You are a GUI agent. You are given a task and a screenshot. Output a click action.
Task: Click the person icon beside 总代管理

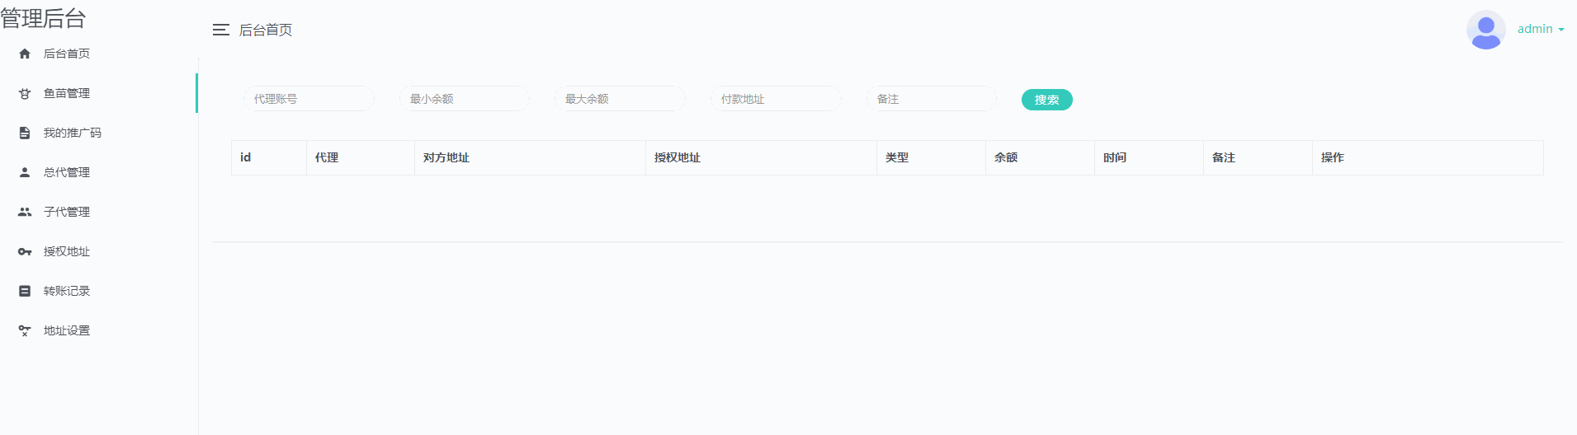[25, 172]
